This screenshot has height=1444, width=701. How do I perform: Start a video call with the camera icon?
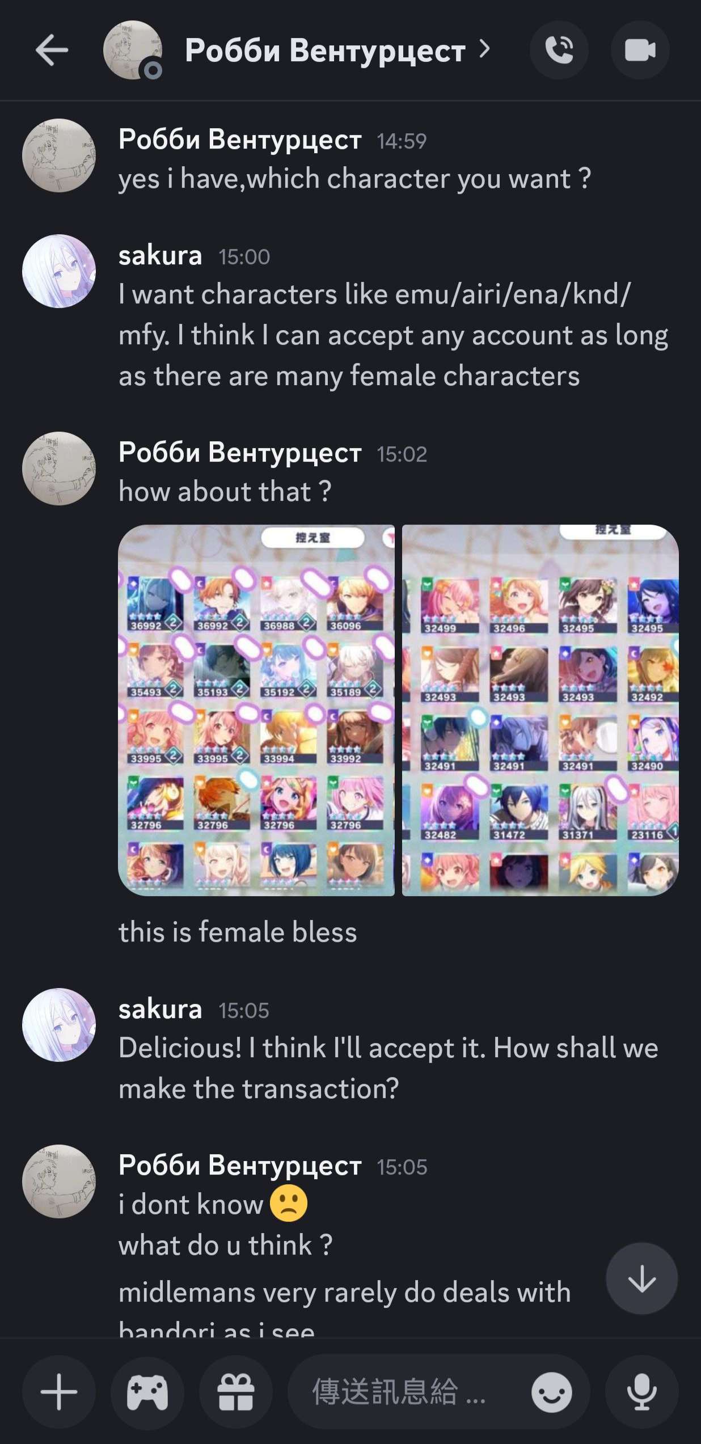point(640,50)
